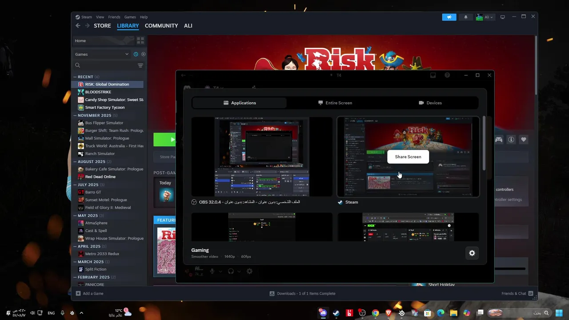Viewport: 569px width, 320px height.
Task: Open the Games menu in Steam
Action: pos(130,17)
